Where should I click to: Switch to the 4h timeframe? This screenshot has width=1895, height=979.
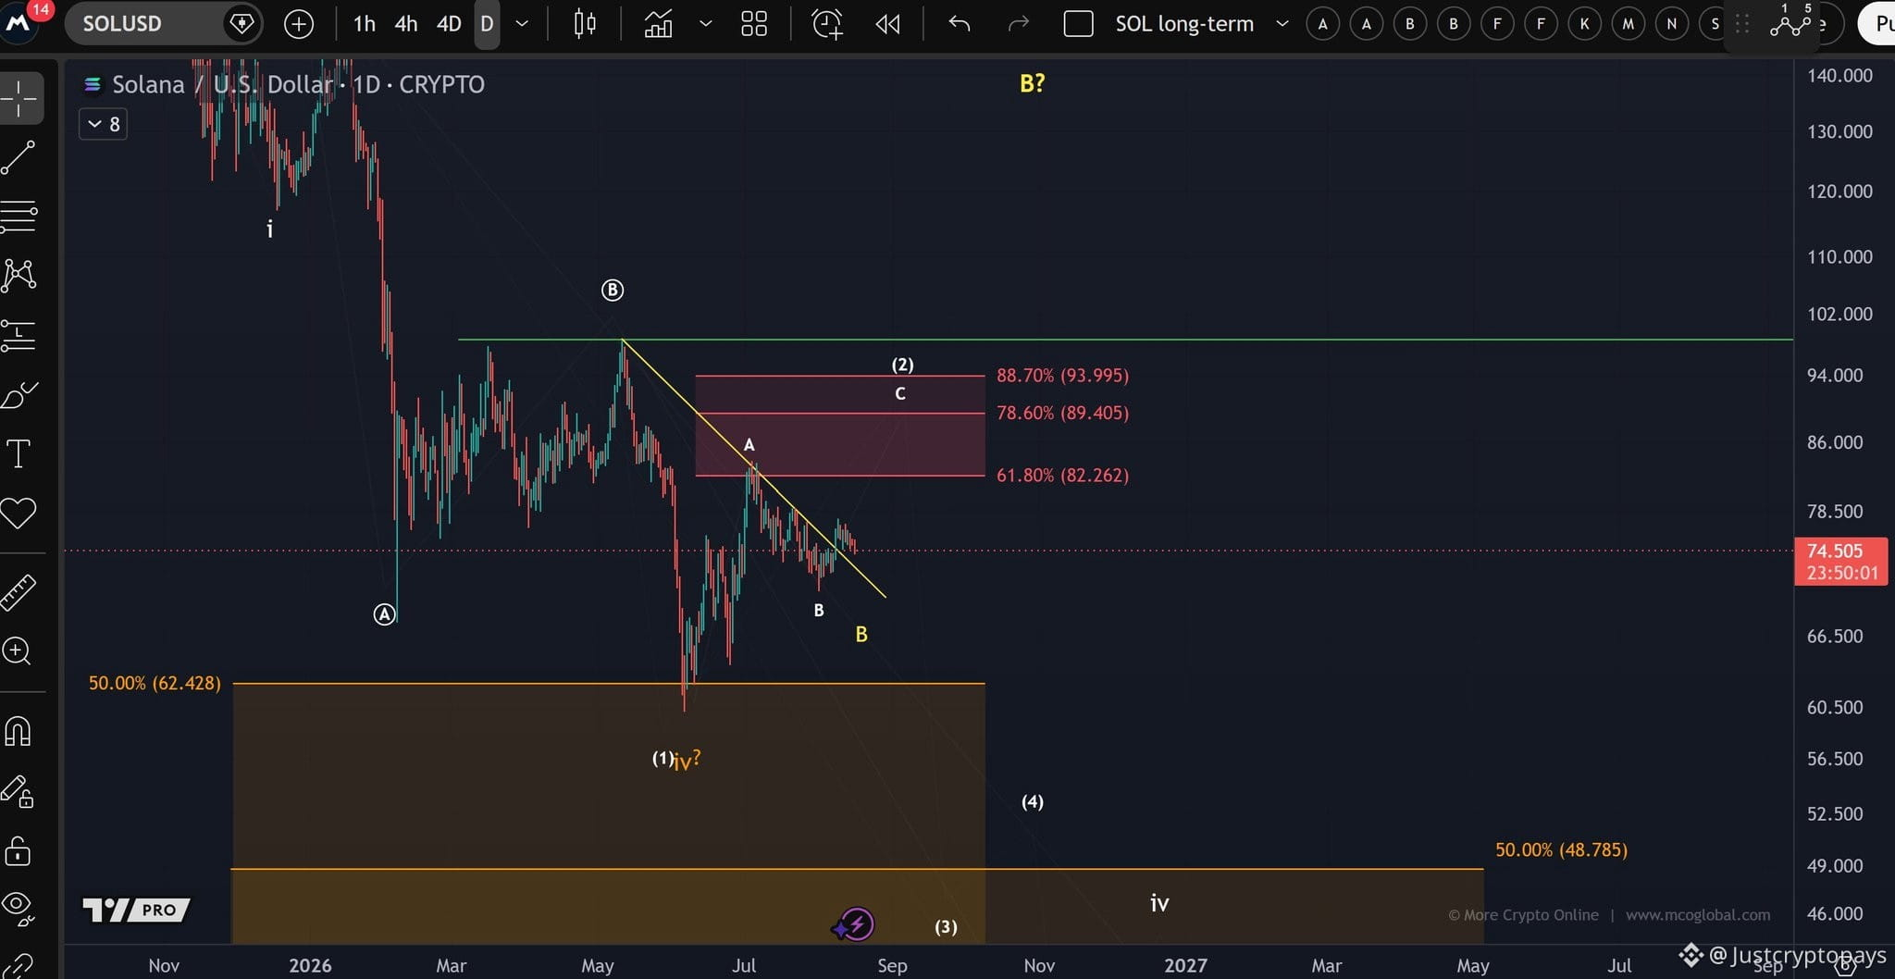click(405, 24)
